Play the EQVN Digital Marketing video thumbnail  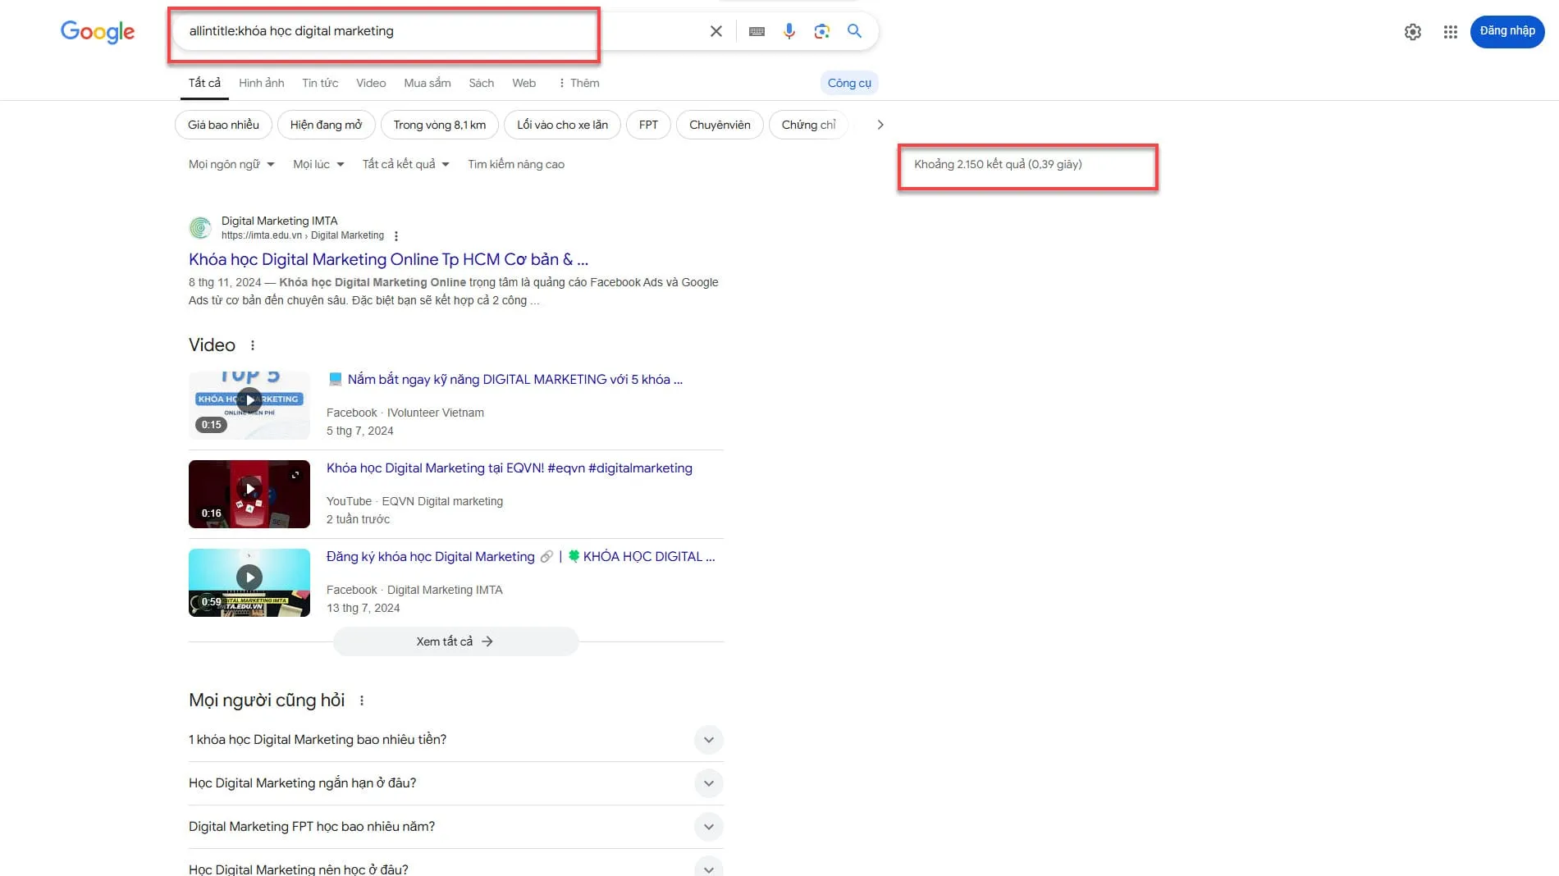(x=249, y=488)
